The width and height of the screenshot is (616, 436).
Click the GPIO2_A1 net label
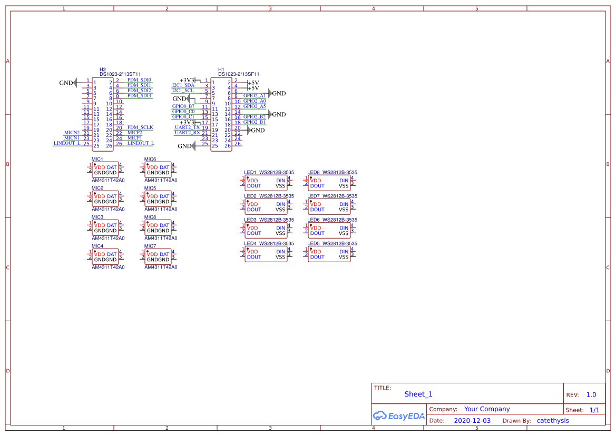(255, 96)
